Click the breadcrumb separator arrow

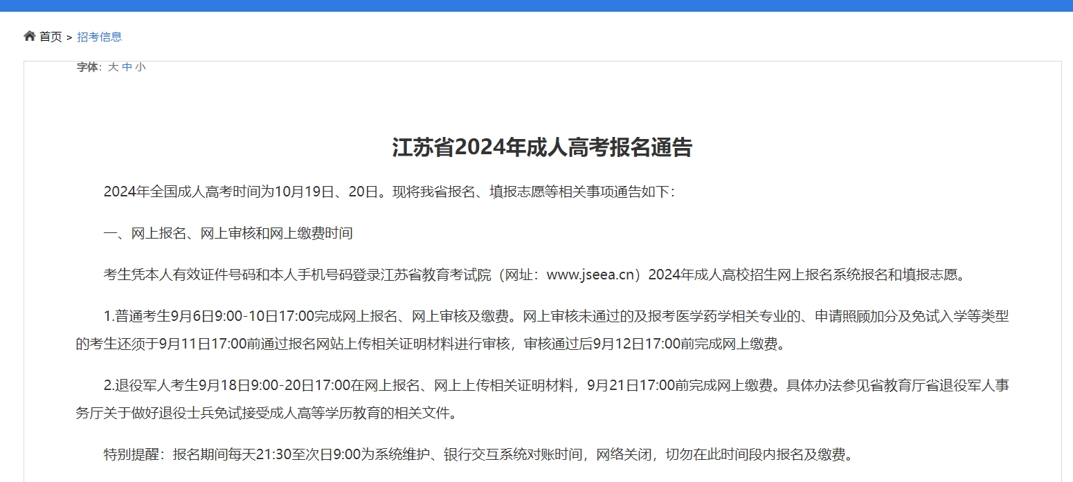point(69,37)
